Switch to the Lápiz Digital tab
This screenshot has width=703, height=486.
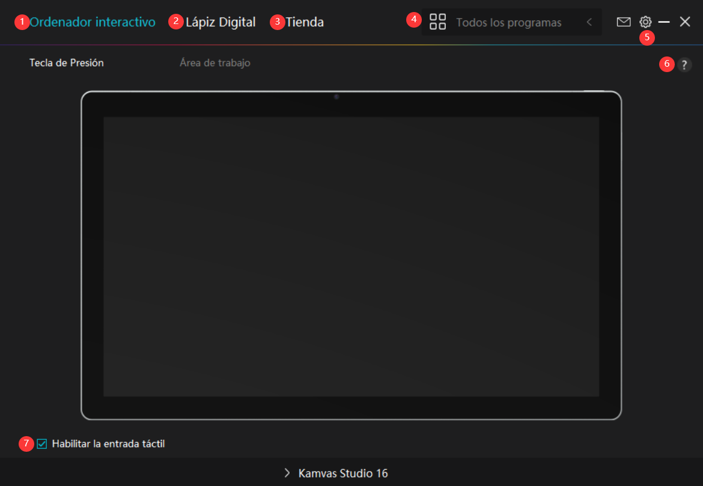click(x=221, y=22)
